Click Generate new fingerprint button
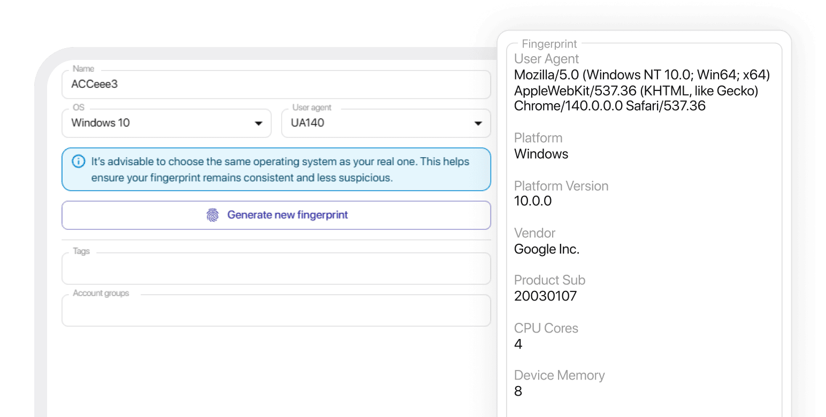Viewport: 826px width, 417px height. pyautogui.click(x=276, y=215)
